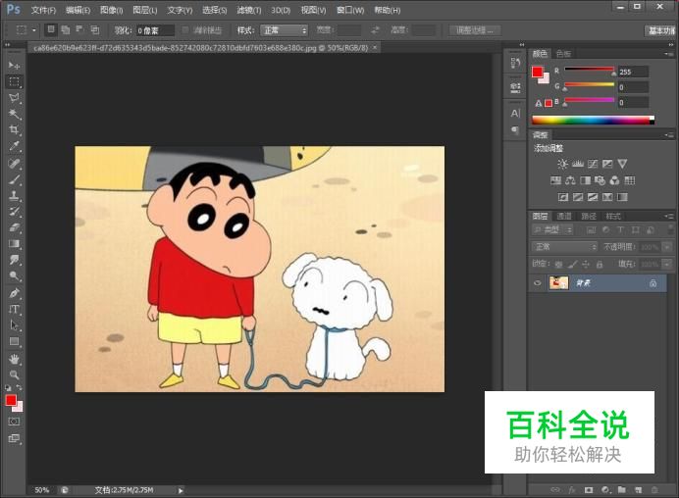The image size is (679, 498).
Task: Add a Brightness/Contrast adjustment
Action: [x=562, y=164]
